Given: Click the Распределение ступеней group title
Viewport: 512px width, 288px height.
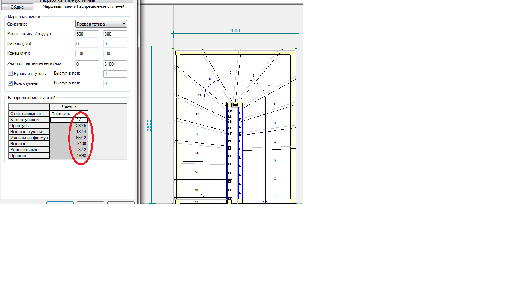Looking at the screenshot, I should coord(31,97).
